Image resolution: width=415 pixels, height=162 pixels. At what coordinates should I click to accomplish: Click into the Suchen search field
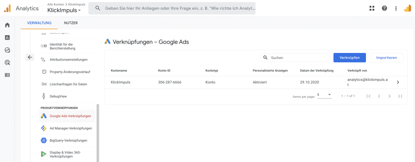click(x=295, y=57)
